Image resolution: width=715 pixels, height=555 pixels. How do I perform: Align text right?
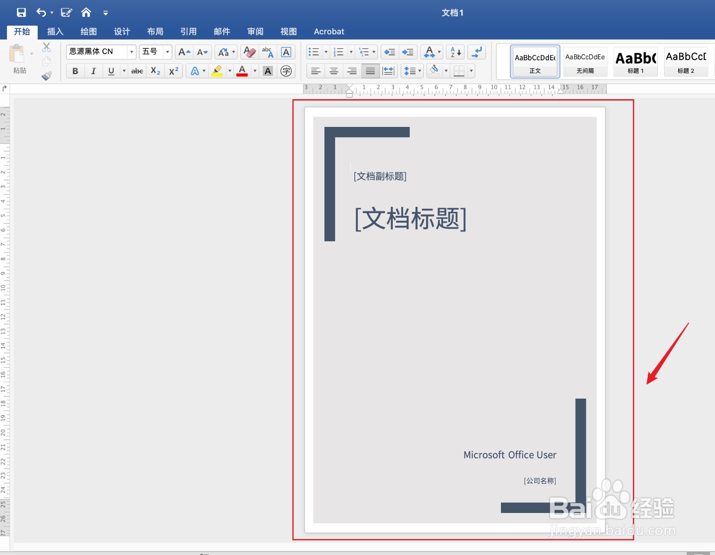tap(352, 71)
